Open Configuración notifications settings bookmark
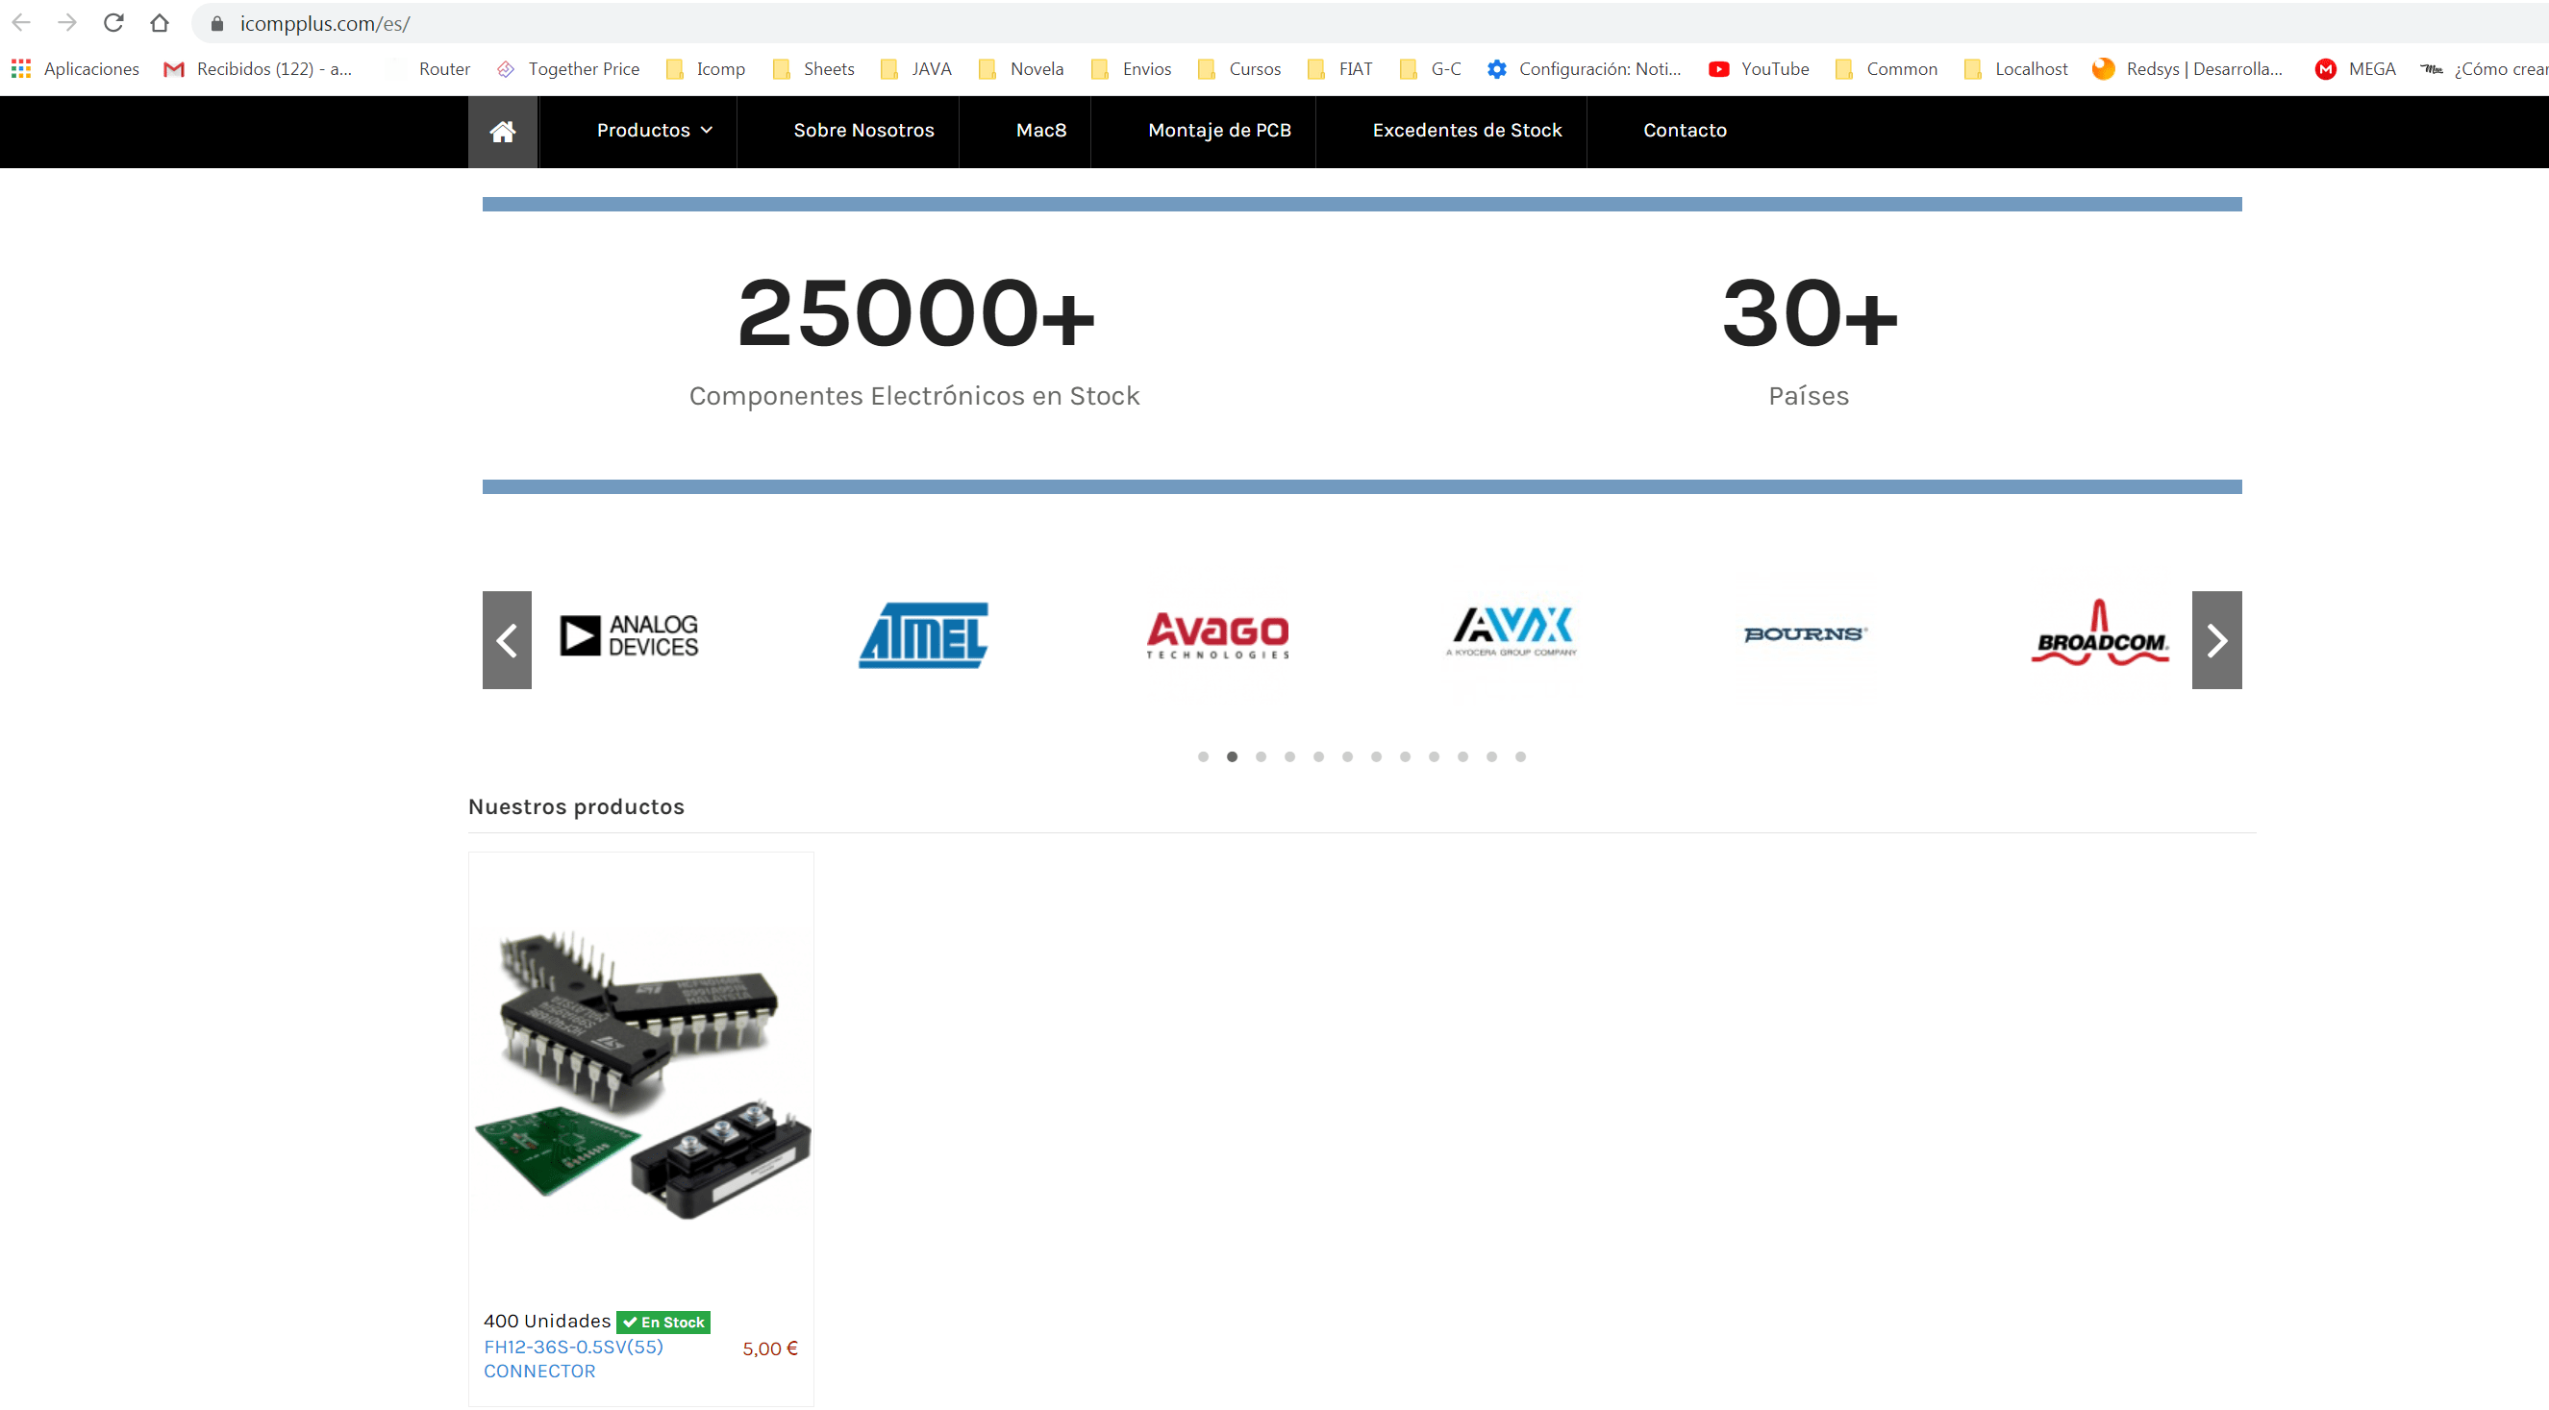The height and width of the screenshot is (1410, 2549). (x=1585, y=68)
